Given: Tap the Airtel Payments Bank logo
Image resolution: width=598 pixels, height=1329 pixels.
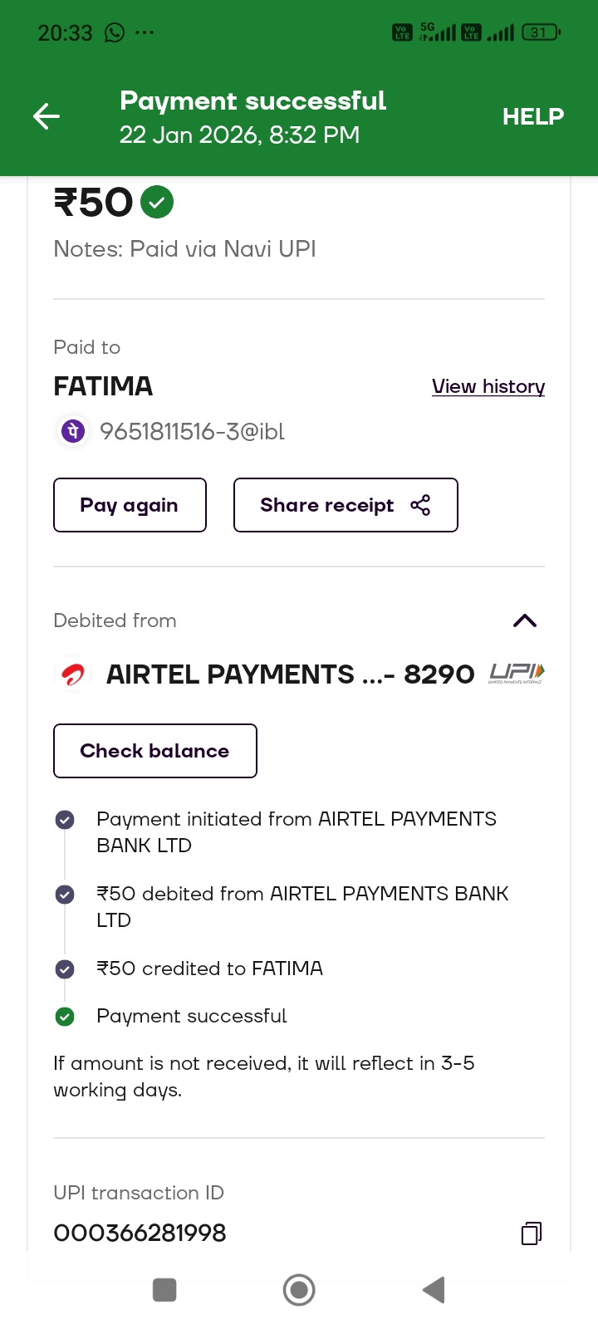Looking at the screenshot, I should tap(73, 674).
